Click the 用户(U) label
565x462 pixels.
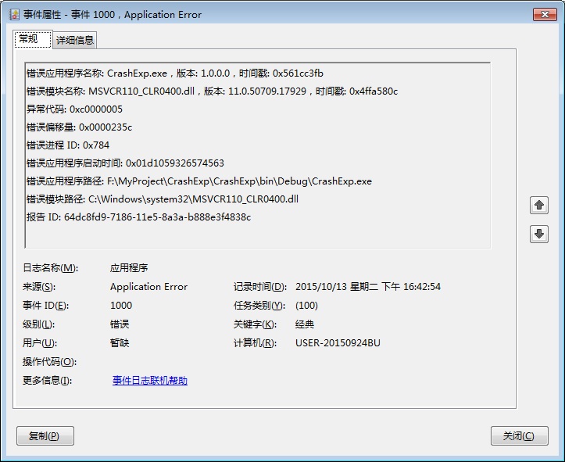coord(40,343)
